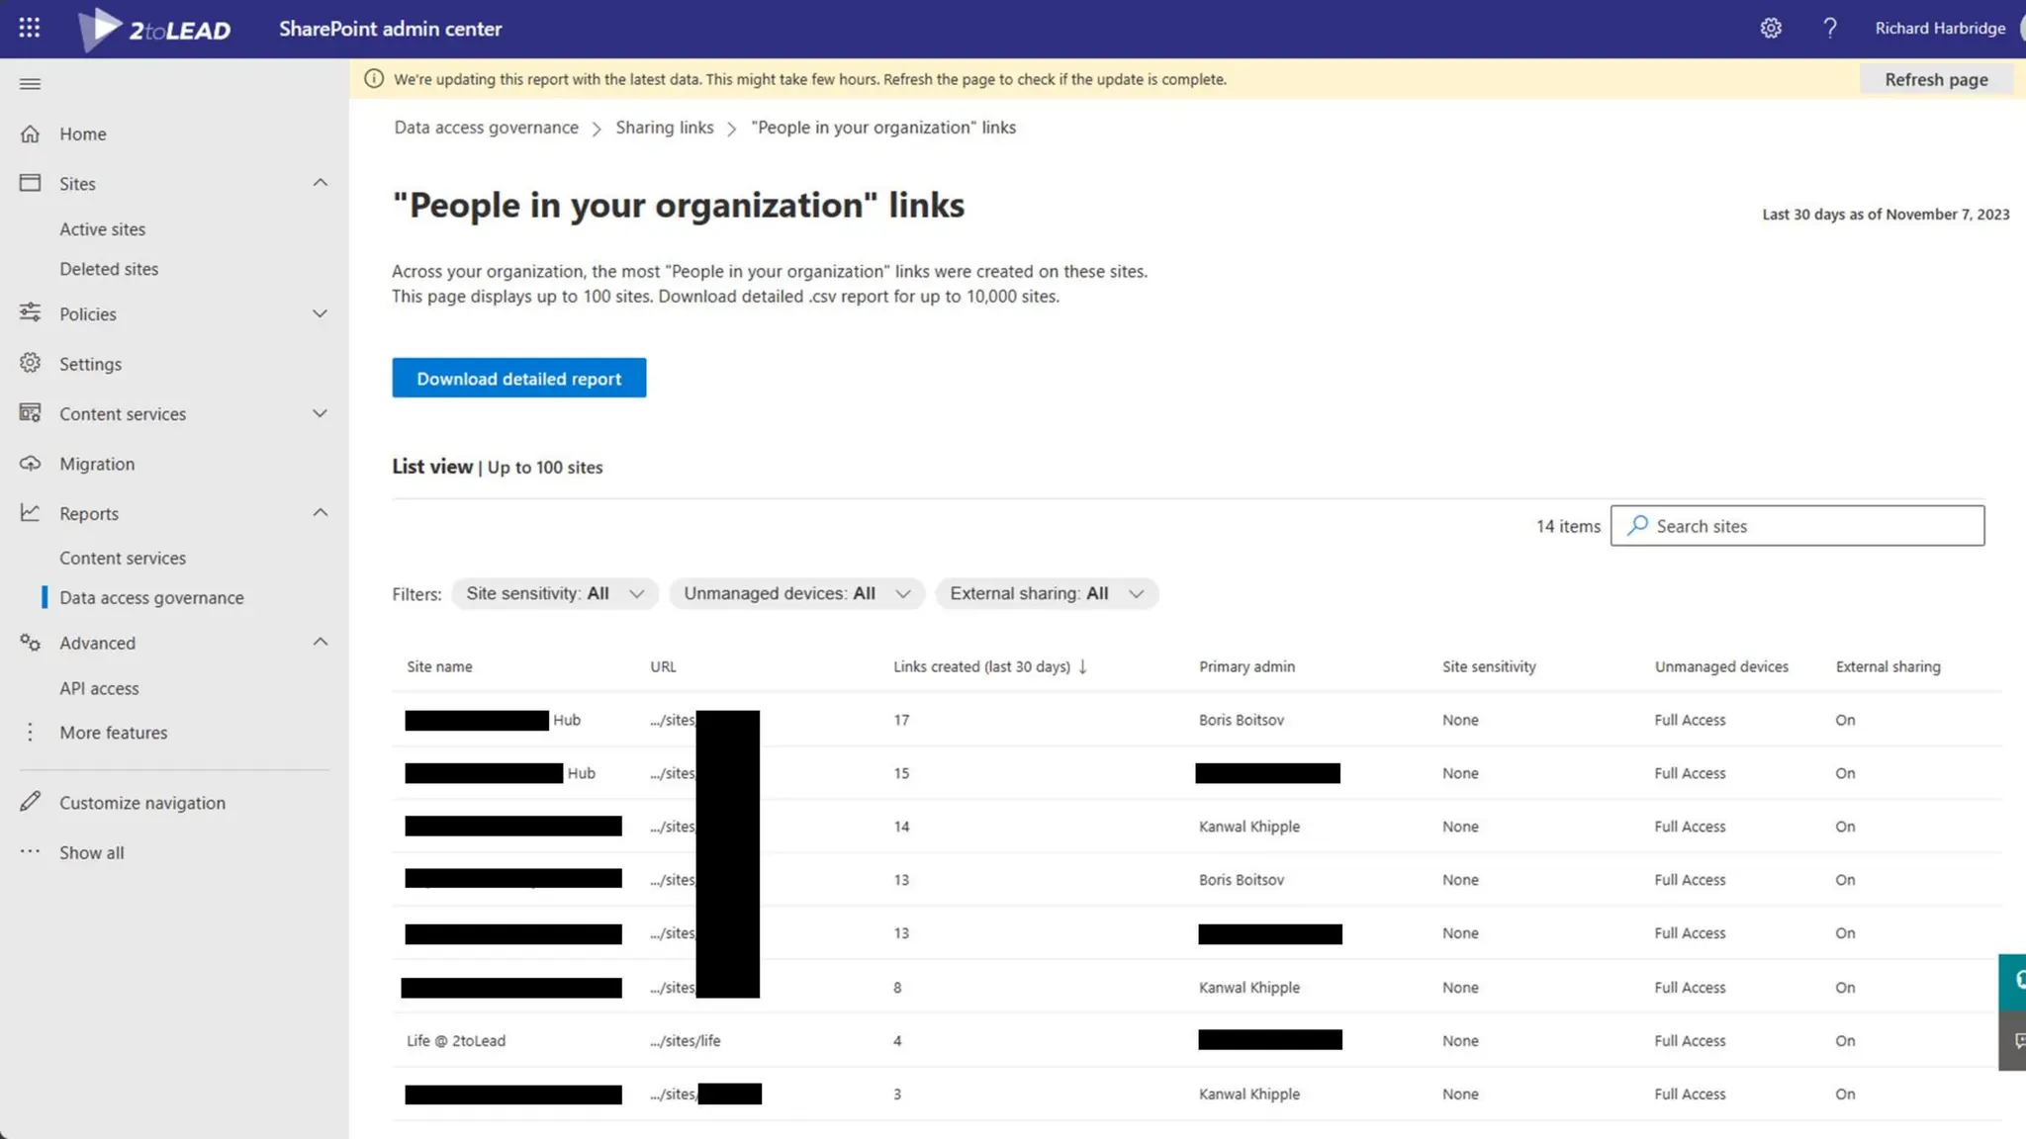Select Active sites in navigation

(x=102, y=229)
